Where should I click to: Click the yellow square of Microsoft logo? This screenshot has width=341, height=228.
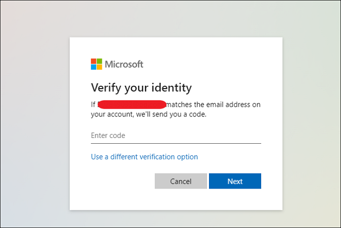tap(99, 67)
